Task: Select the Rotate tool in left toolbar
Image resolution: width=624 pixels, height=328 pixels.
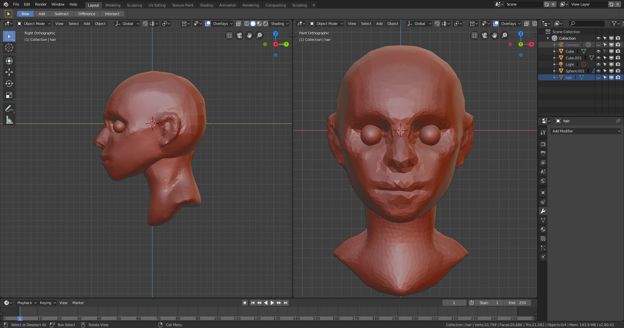Action: point(9,84)
